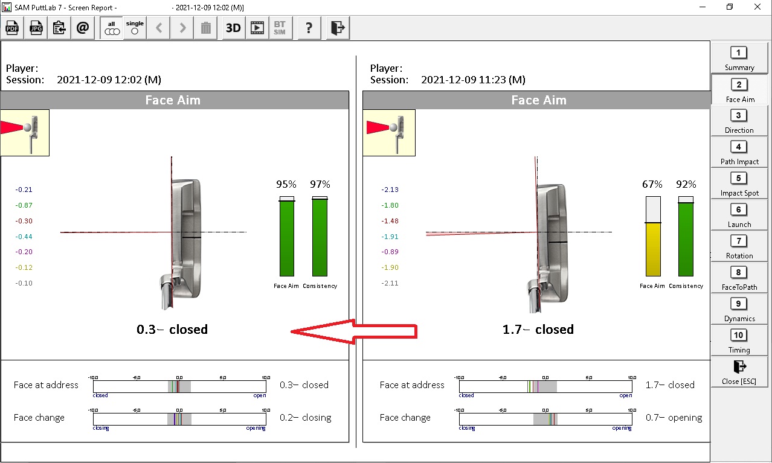Play the video replay icon
The image size is (772, 463).
pyautogui.click(x=257, y=28)
